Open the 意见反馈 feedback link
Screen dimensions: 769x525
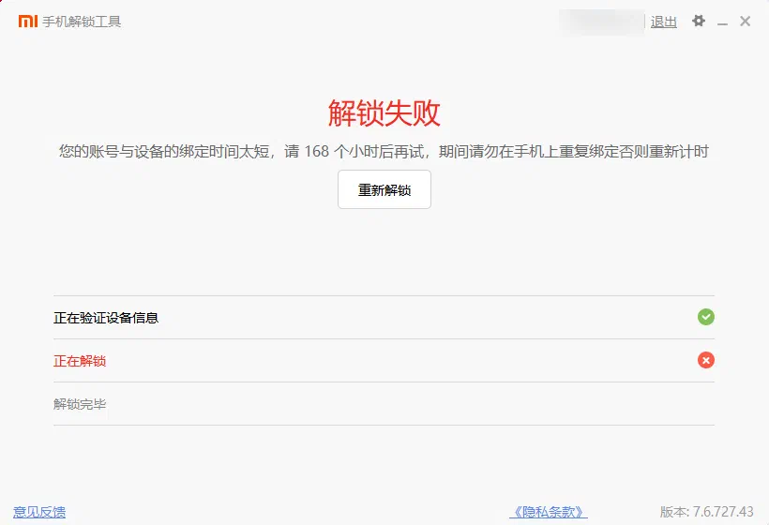39,512
